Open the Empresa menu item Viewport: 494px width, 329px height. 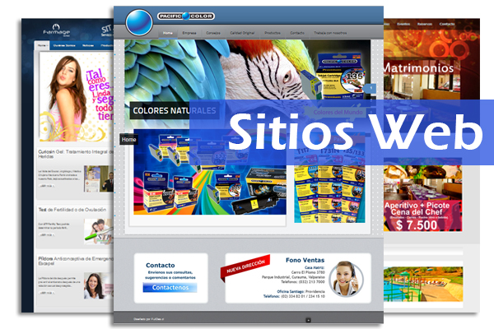tap(189, 33)
